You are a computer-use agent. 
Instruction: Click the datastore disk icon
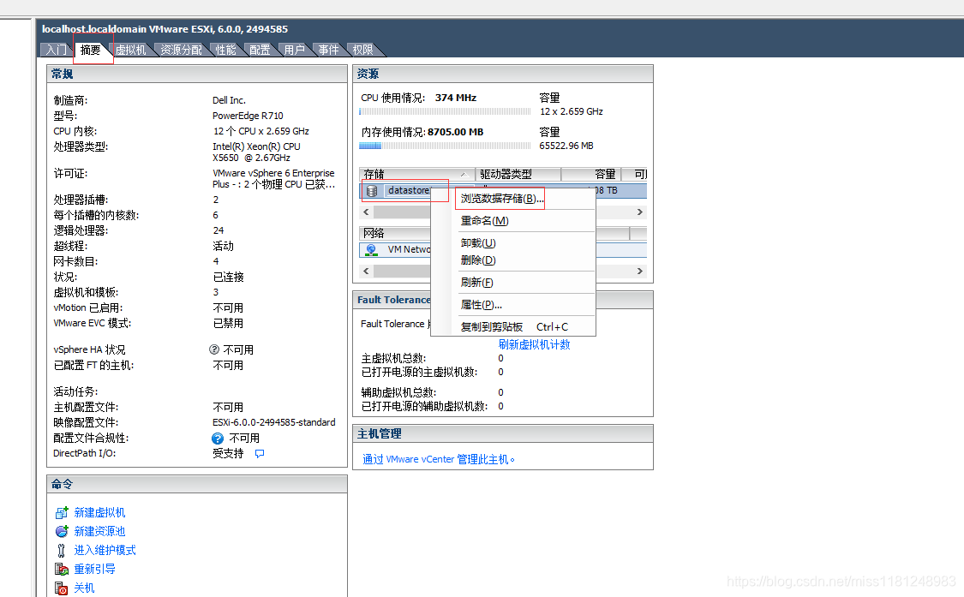pyautogui.click(x=372, y=191)
